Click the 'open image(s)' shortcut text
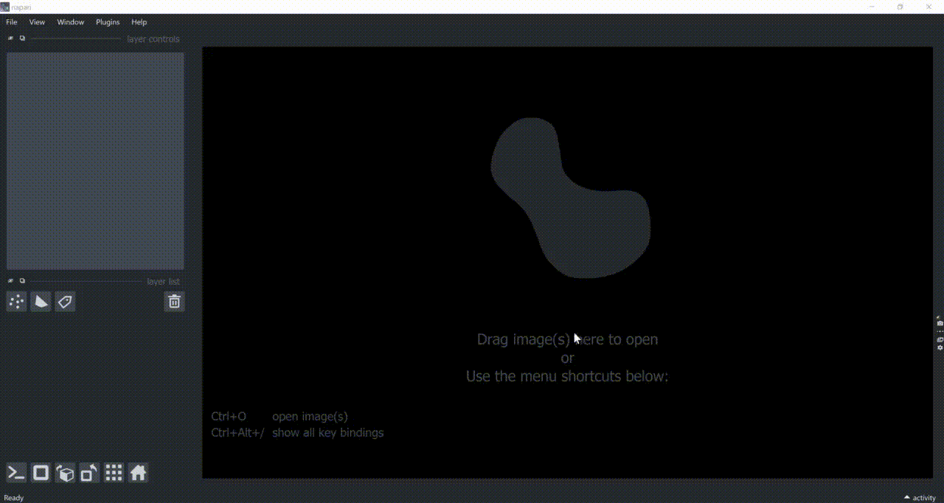This screenshot has height=503, width=944. coord(310,416)
